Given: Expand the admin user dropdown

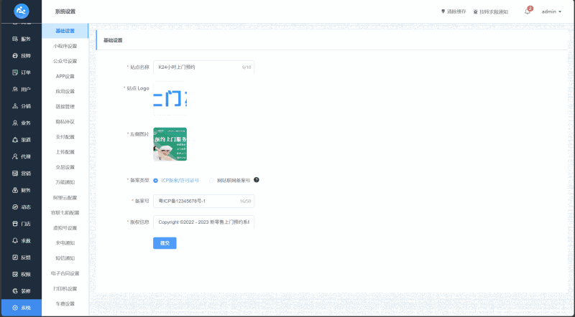Looking at the screenshot, I should pos(551,11).
